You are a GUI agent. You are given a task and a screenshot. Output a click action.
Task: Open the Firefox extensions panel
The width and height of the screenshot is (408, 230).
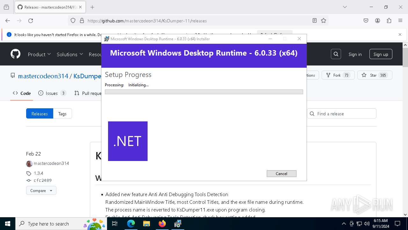click(389, 20)
